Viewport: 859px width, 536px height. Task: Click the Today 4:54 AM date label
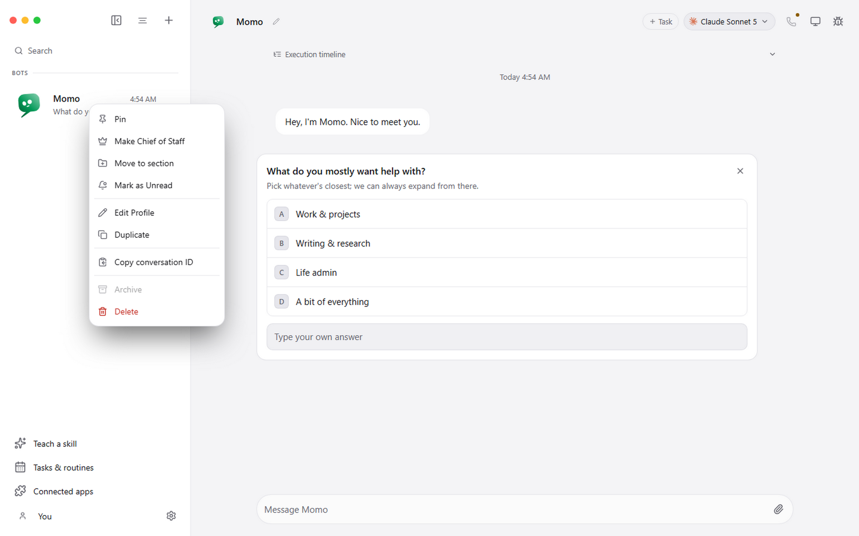[x=525, y=77]
